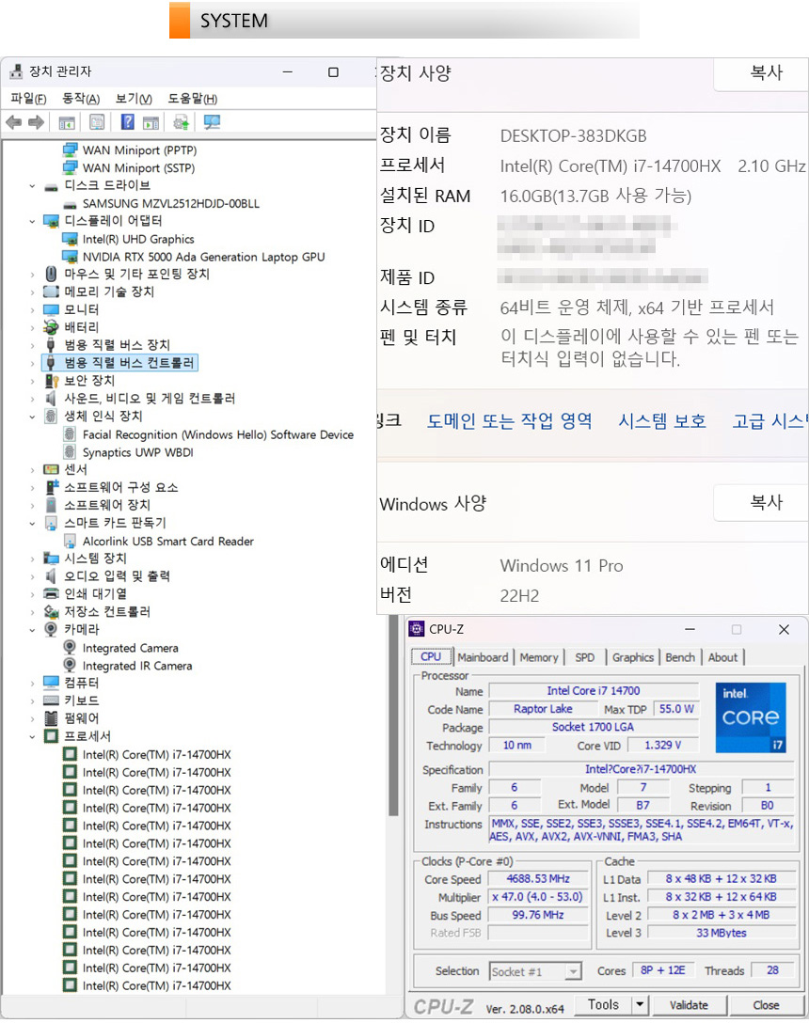Image resolution: width=809 pixels, height=1023 pixels.
Task: Click the Close button in CPU-Z
Action: [766, 1005]
